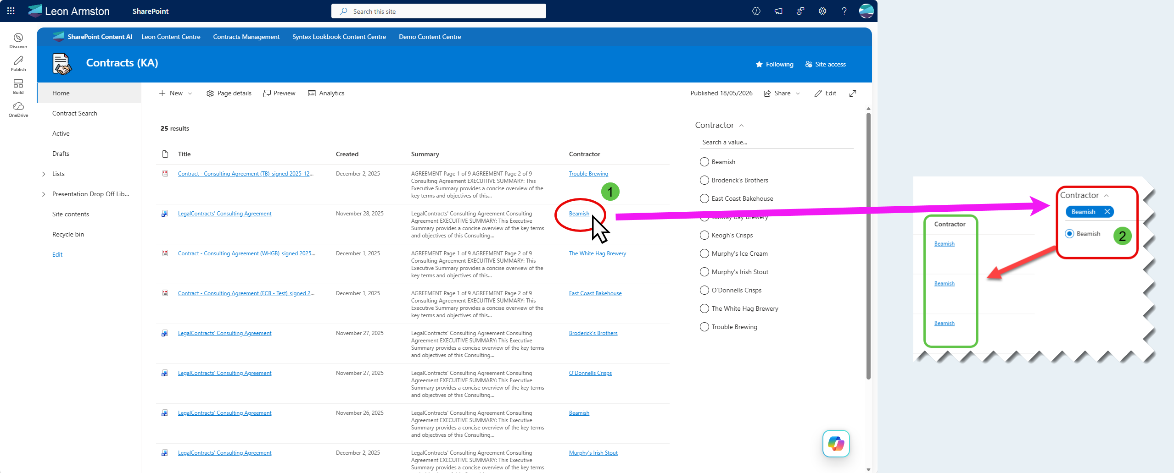Open the Trouble Brewing contractor link
The width and height of the screenshot is (1174, 473).
pyautogui.click(x=588, y=174)
